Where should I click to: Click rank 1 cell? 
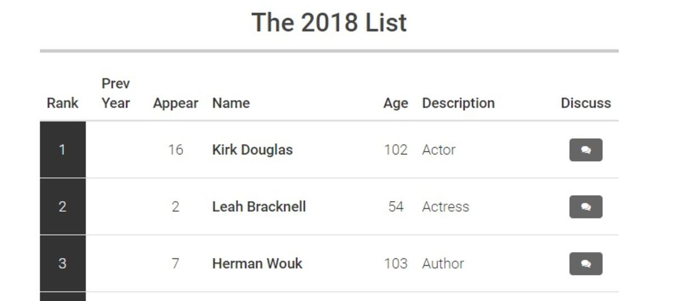[62, 150]
